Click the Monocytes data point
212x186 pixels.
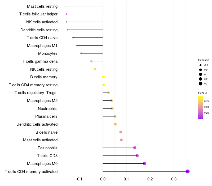81,53
